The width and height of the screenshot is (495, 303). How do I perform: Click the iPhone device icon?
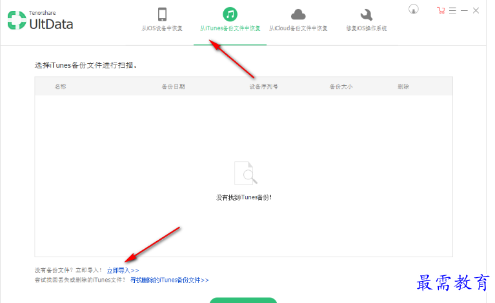point(162,14)
